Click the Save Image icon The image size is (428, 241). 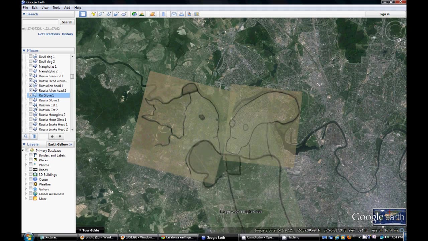tap(189, 14)
